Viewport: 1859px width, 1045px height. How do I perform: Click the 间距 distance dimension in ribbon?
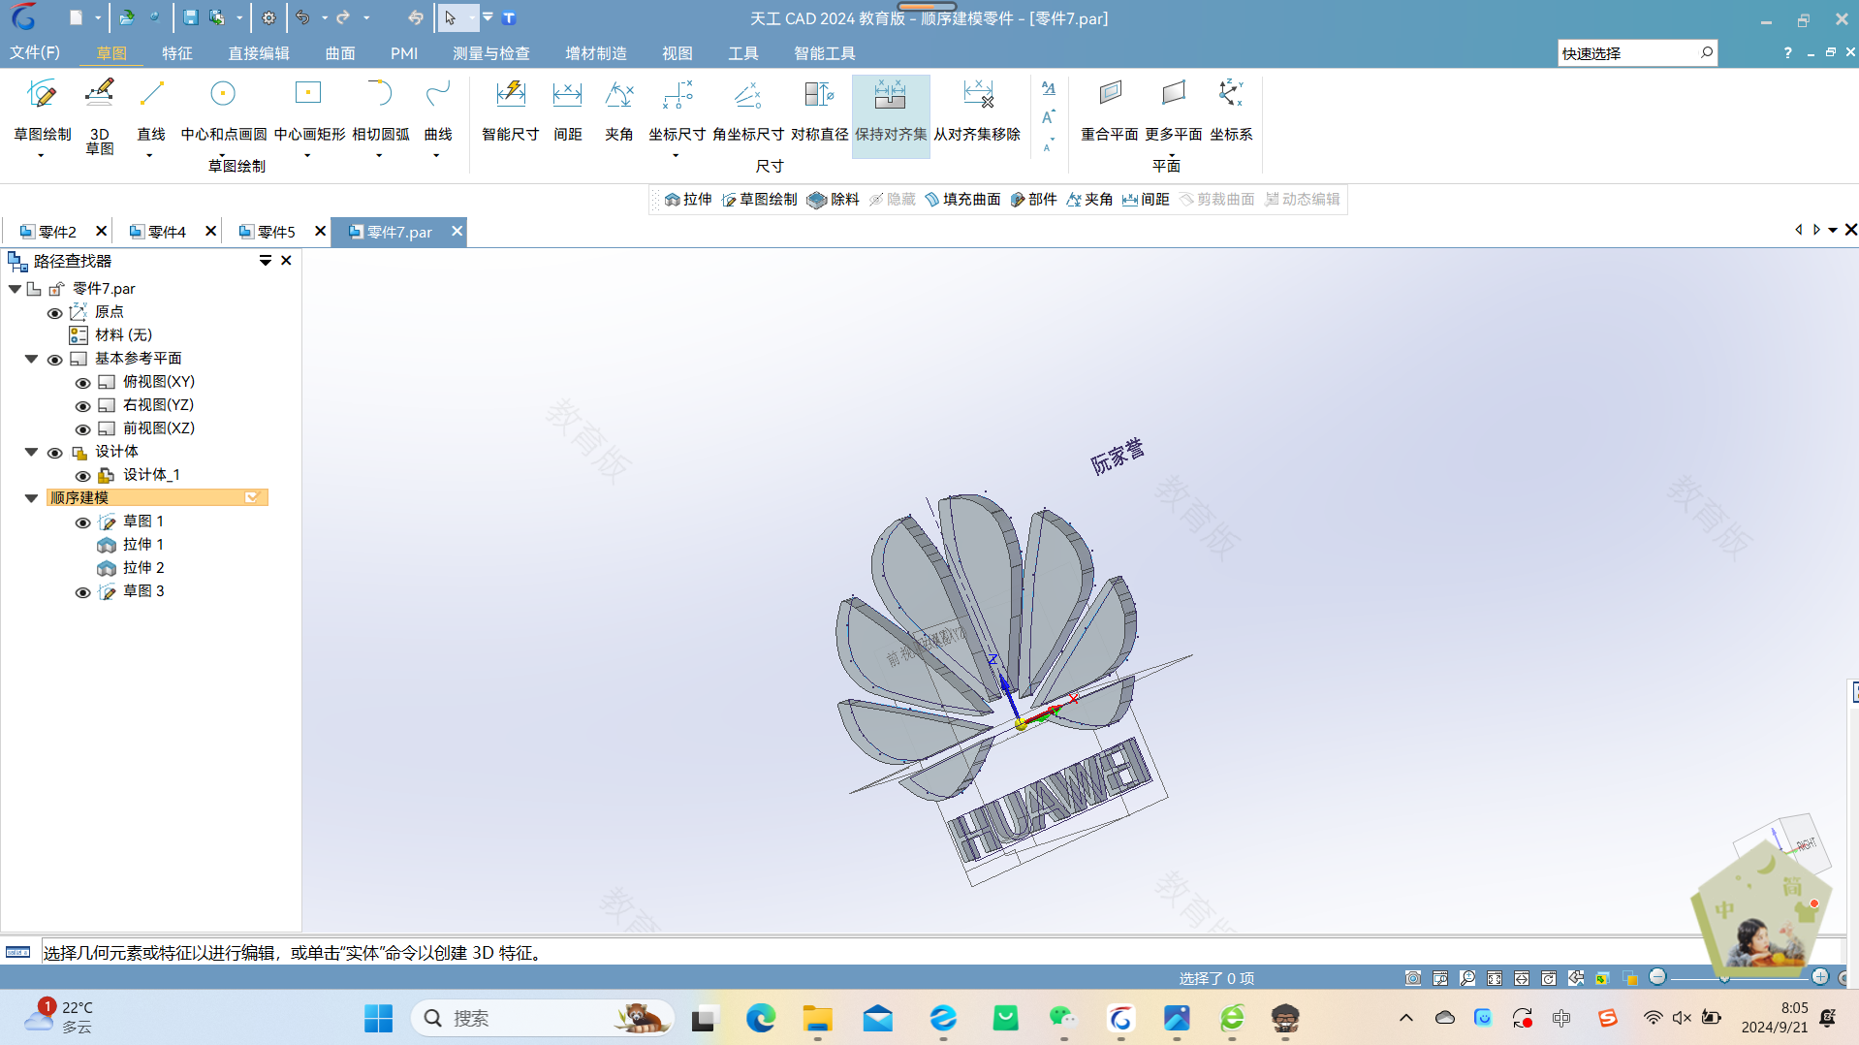(567, 110)
